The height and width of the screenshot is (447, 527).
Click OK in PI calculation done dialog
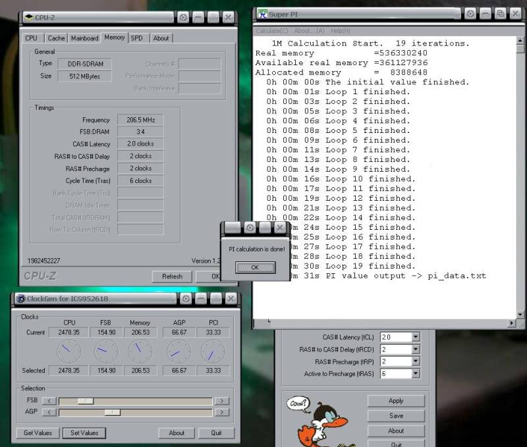256,268
